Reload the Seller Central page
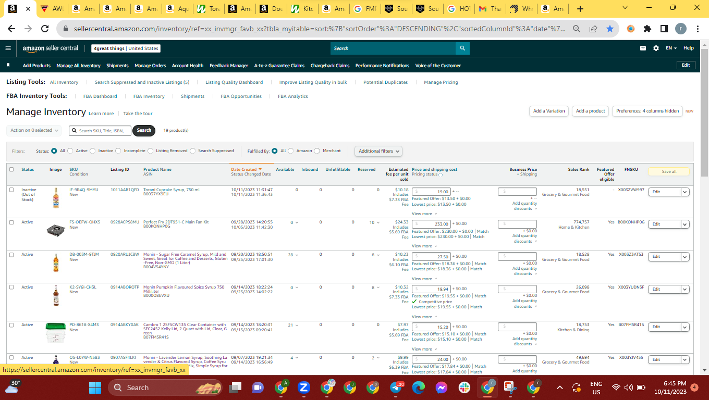709x400 pixels. click(x=45, y=29)
